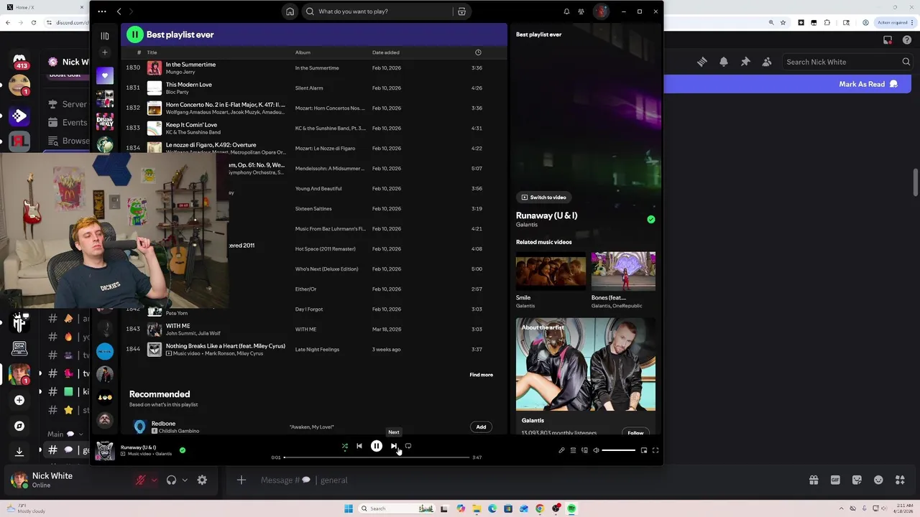
Task: Open Discord threads icon
Action: (702, 62)
